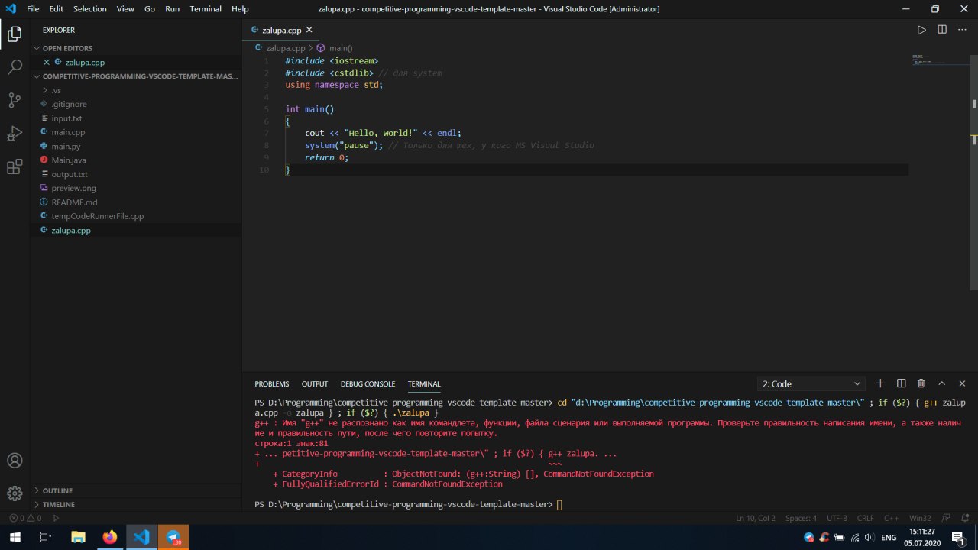Open the editor More Actions menu

tap(963, 30)
